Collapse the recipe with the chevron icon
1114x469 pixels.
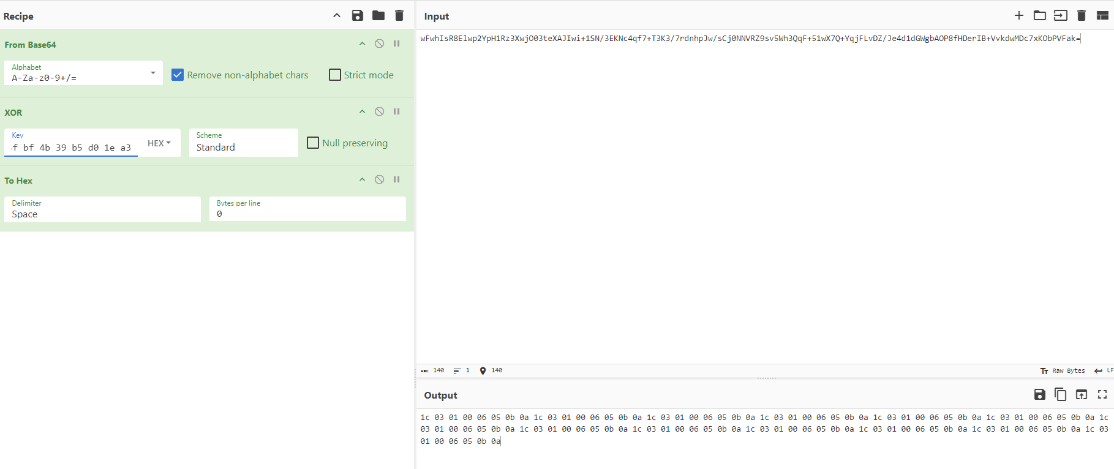tap(337, 15)
